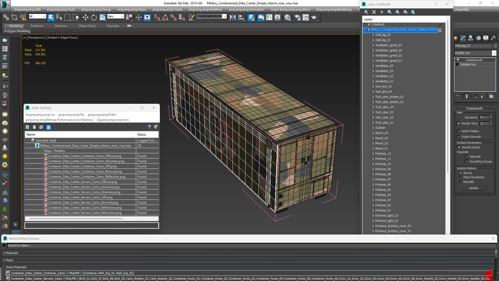Image resolution: width=499 pixels, height=281 pixels.
Task: Collapse the Military_Containerized_Data_Center layer
Action: tap(365, 30)
